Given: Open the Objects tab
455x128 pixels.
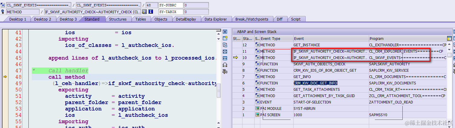Looking at the screenshot, I should pos(161,19).
